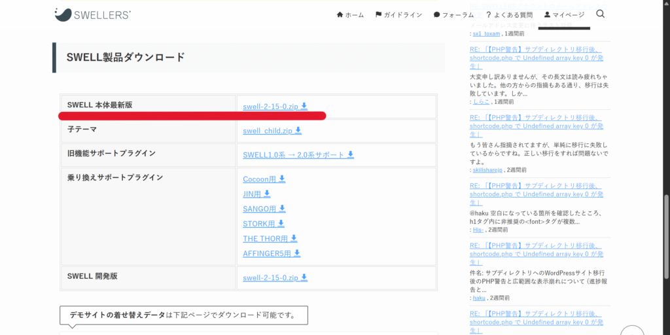Image resolution: width=670 pixels, height=335 pixels.
Task: Click the SWELL 本体最新版 table label
Action: click(100, 105)
